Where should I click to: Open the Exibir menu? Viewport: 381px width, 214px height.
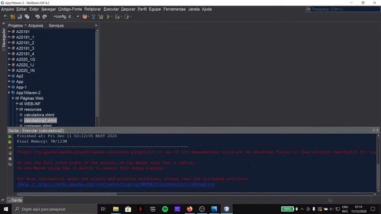point(34,10)
